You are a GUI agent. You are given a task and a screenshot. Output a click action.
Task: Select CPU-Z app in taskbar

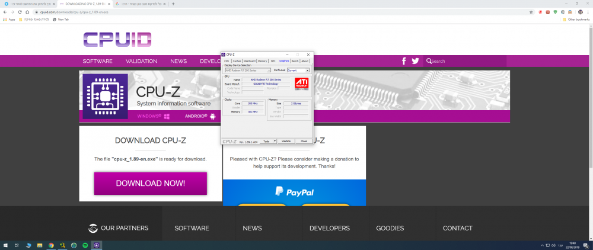97,245
